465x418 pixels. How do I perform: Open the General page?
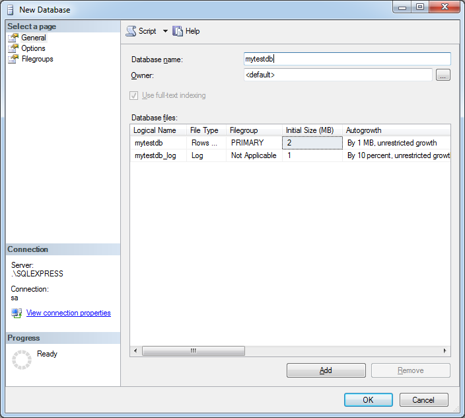pyautogui.click(x=34, y=38)
